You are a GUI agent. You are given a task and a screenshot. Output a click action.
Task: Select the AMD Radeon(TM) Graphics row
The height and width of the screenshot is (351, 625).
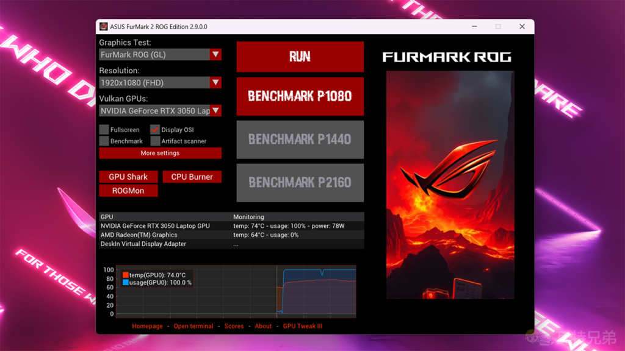tap(231, 235)
